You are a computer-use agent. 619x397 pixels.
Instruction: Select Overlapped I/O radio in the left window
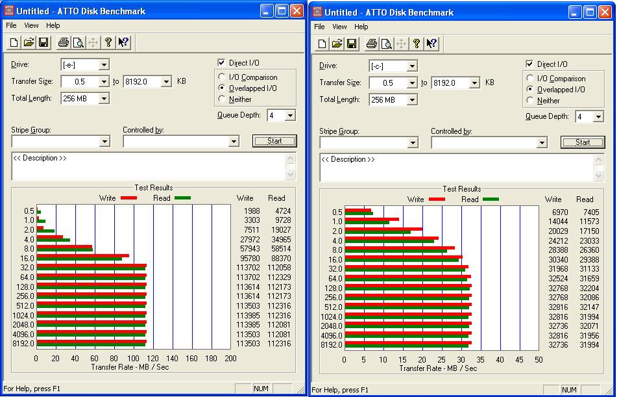pyautogui.click(x=221, y=88)
